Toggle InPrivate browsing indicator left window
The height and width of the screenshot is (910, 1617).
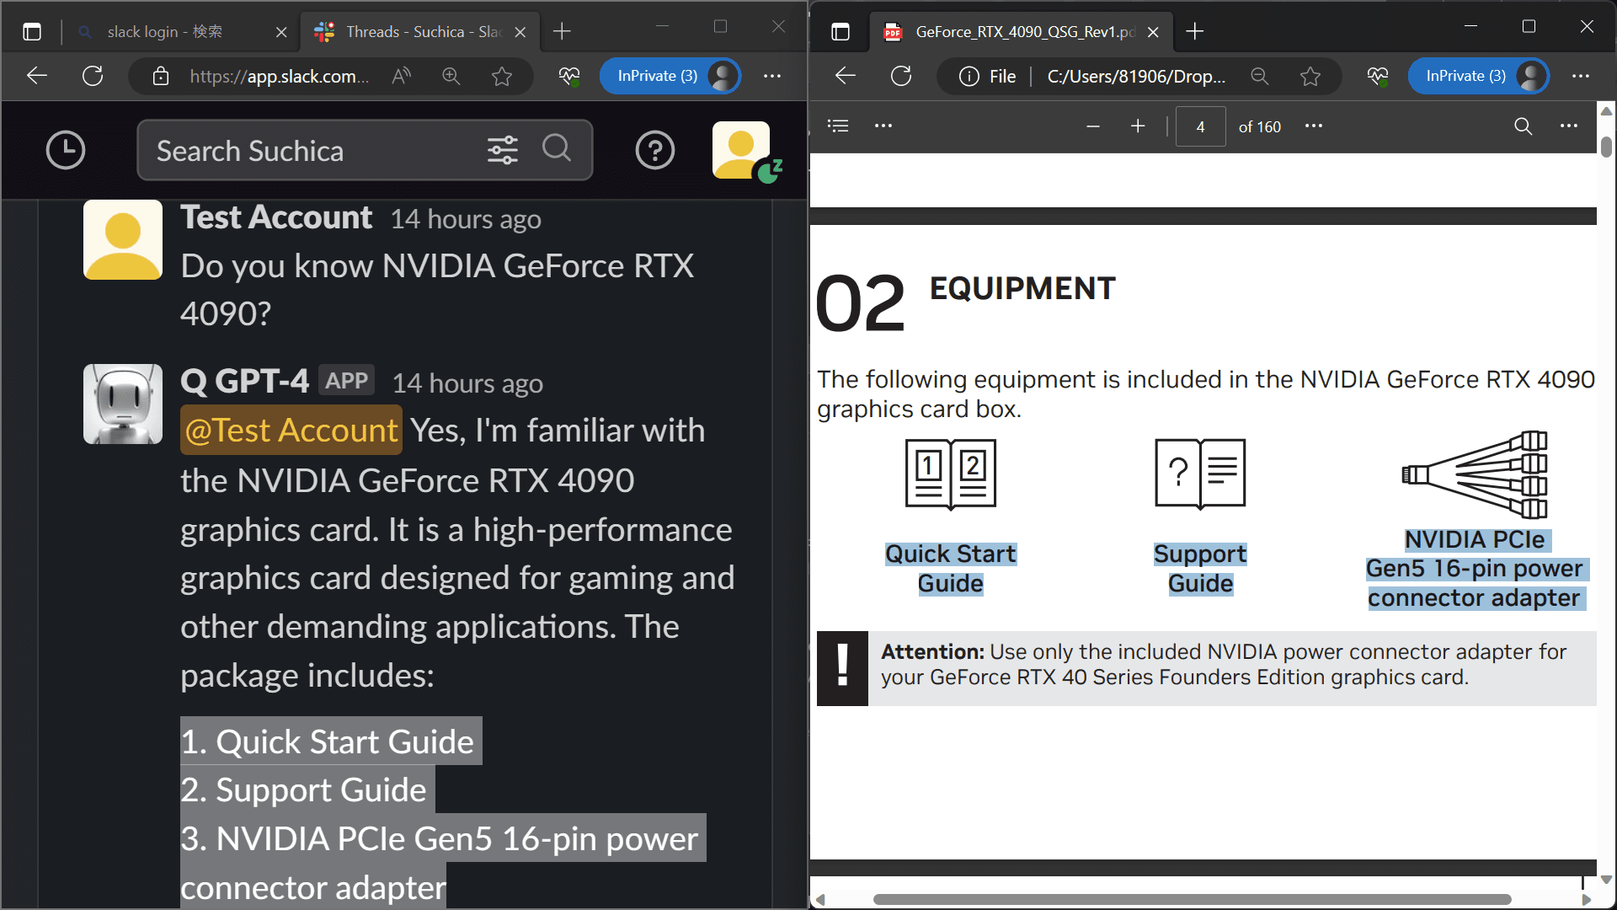click(658, 76)
